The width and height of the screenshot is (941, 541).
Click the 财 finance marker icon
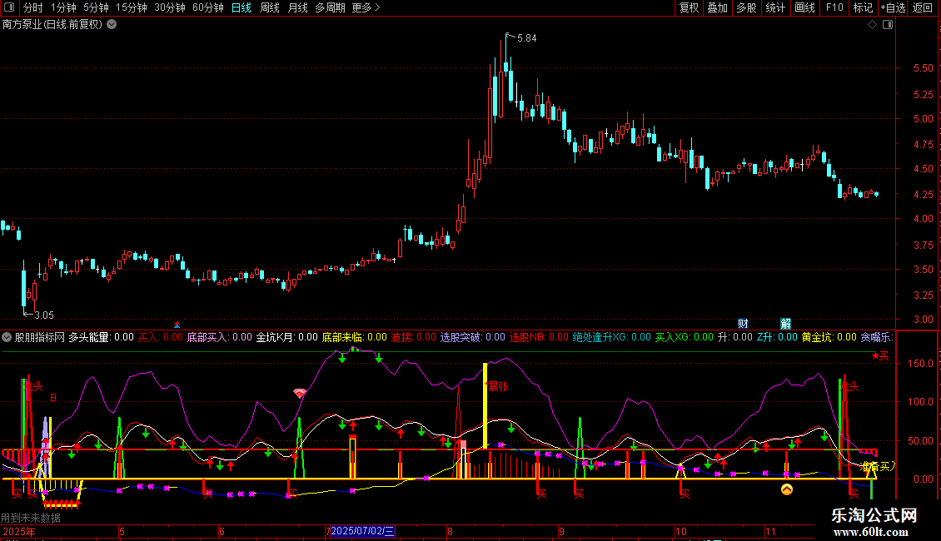(743, 323)
